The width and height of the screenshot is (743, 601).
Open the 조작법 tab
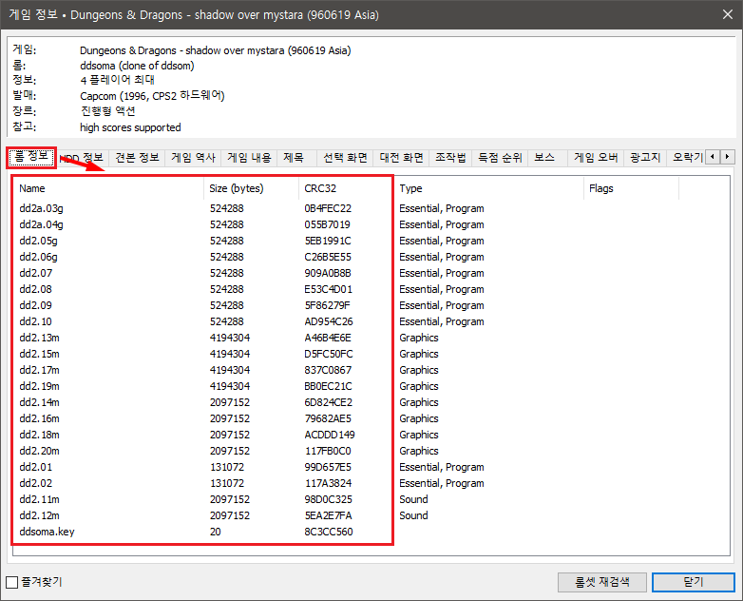point(450,158)
